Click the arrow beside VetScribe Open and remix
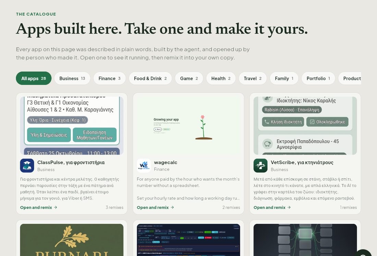377x256 pixels. point(289,207)
